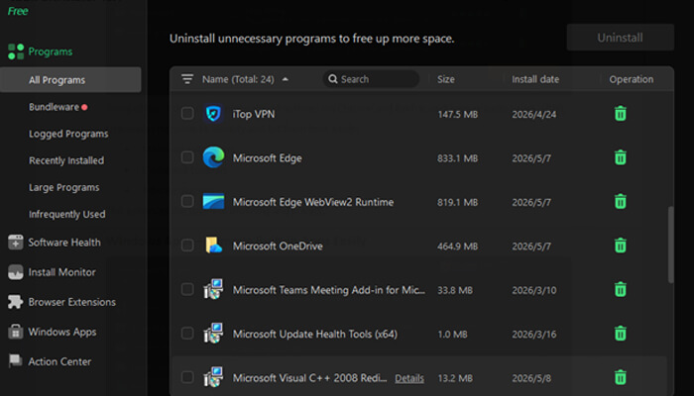Click the Uninstall button
The width and height of the screenshot is (694, 396).
point(620,38)
